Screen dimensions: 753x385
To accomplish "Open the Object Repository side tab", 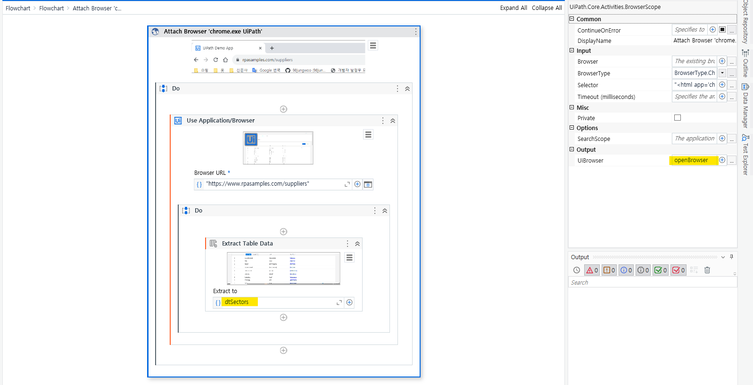I will click(x=745, y=22).
